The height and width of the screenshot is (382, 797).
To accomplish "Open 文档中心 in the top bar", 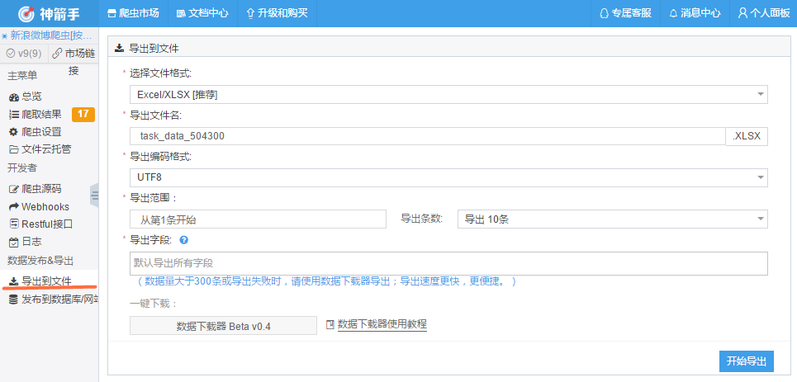I will [x=202, y=13].
